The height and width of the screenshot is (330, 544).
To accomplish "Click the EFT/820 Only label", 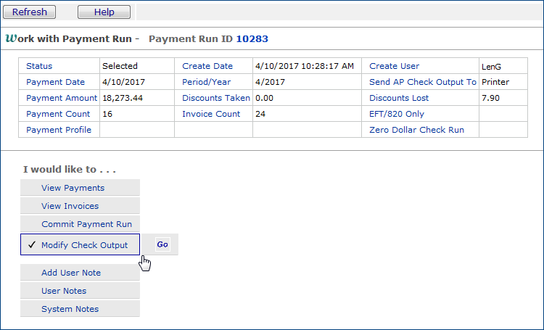I will [397, 114].
